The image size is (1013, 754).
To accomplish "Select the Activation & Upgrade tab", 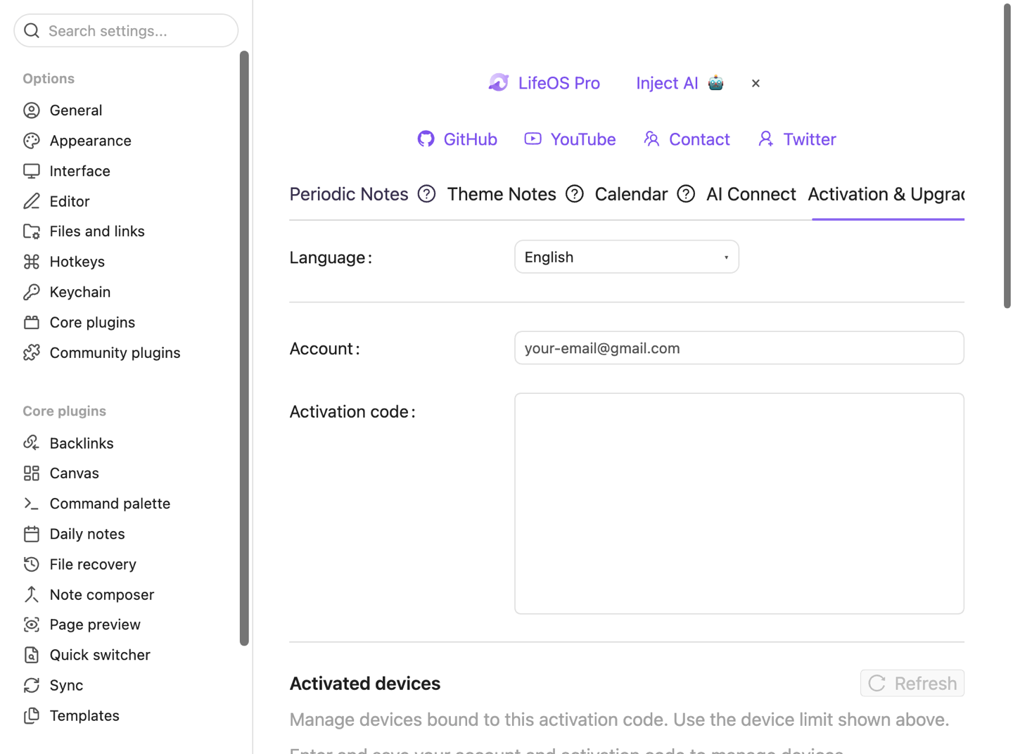I will point(886,194).
